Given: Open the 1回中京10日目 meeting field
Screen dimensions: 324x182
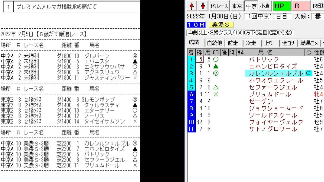Looking at the screenshot, I should [x=268, y=16].
